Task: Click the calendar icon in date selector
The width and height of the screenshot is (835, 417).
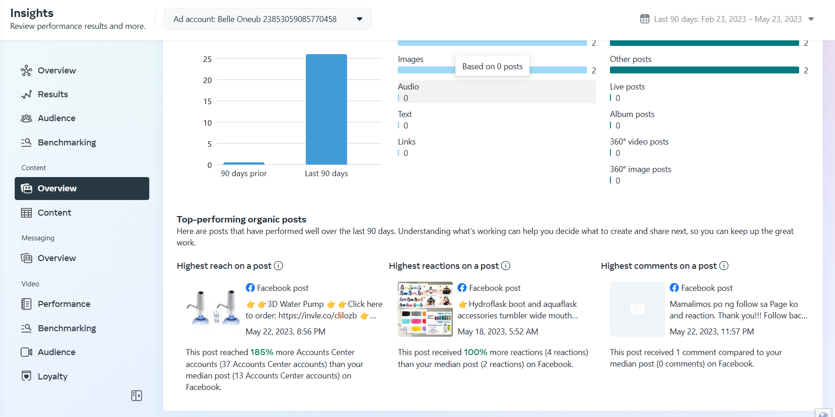Action: [x=645, y=19]
